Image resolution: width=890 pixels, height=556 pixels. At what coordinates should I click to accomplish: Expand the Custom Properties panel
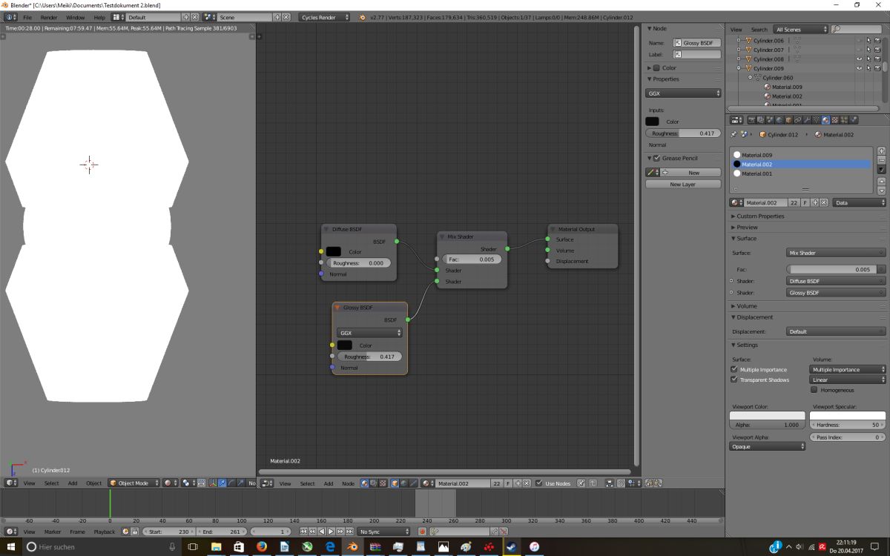(760, 216)
